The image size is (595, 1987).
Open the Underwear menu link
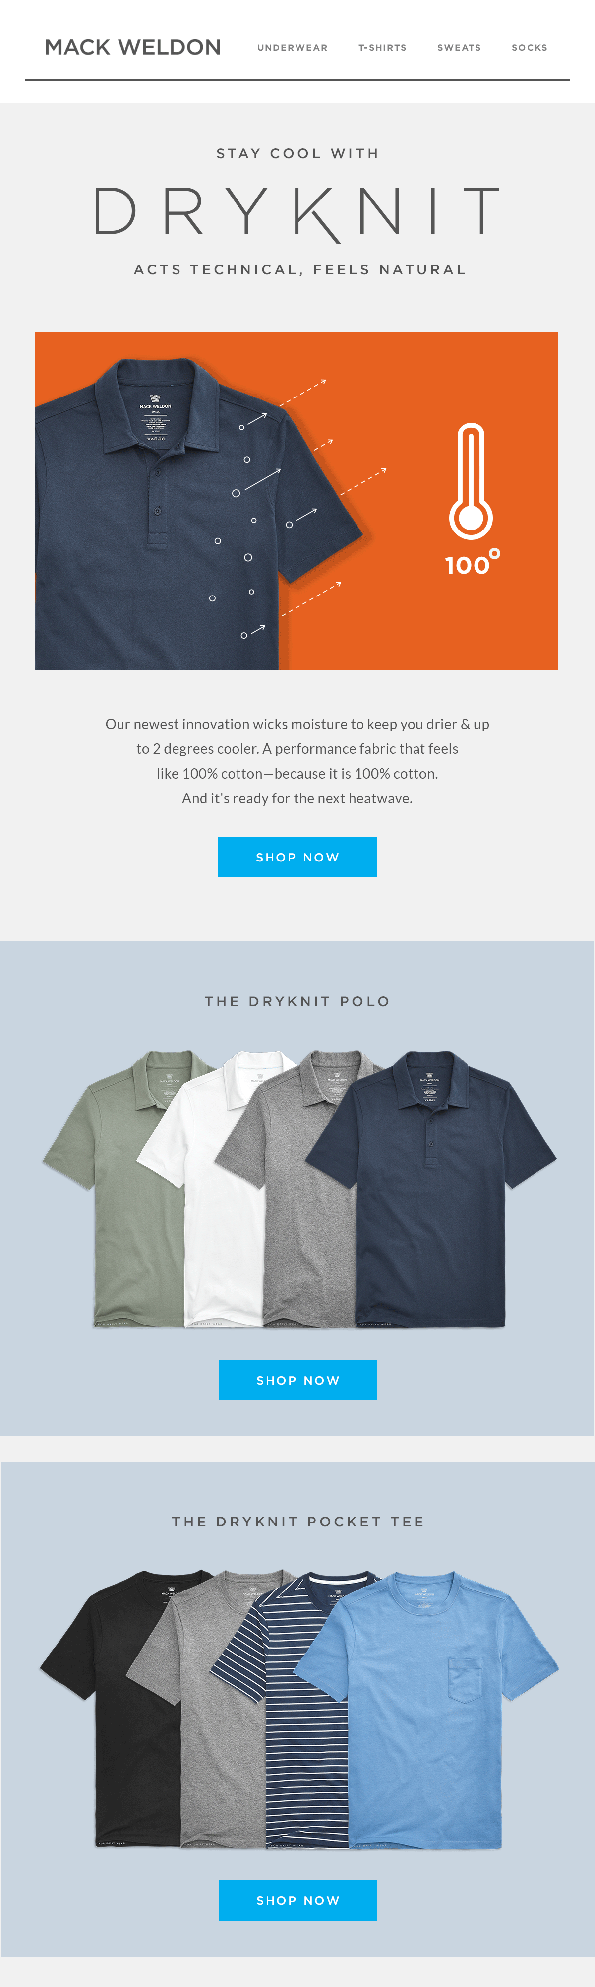tap(292, 48)
